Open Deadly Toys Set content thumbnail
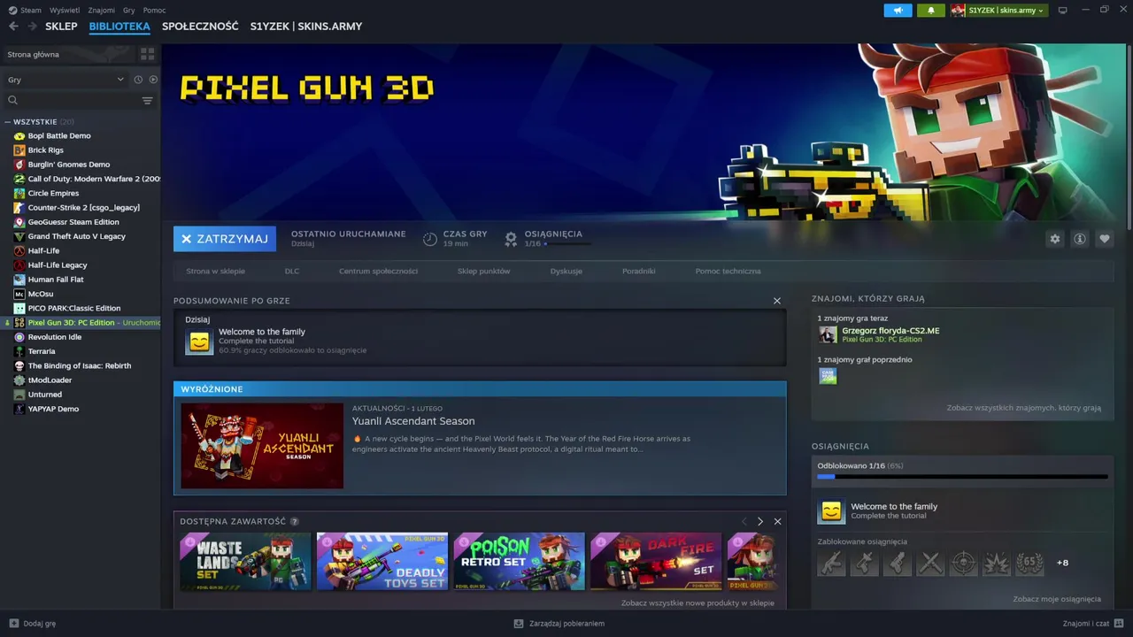Viewport: 1133px width, 637px height. tap(382, 561)
